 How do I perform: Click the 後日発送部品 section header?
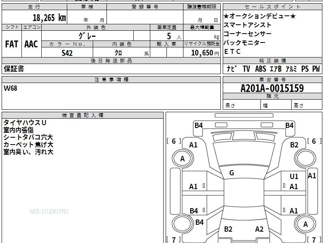click(x=111, y=60)
